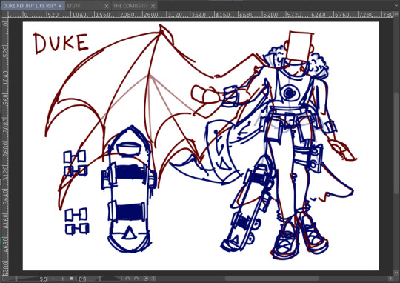Click the vertical scrollbar thumb
This screenshot has width=400, height=283.
[396, 143]
